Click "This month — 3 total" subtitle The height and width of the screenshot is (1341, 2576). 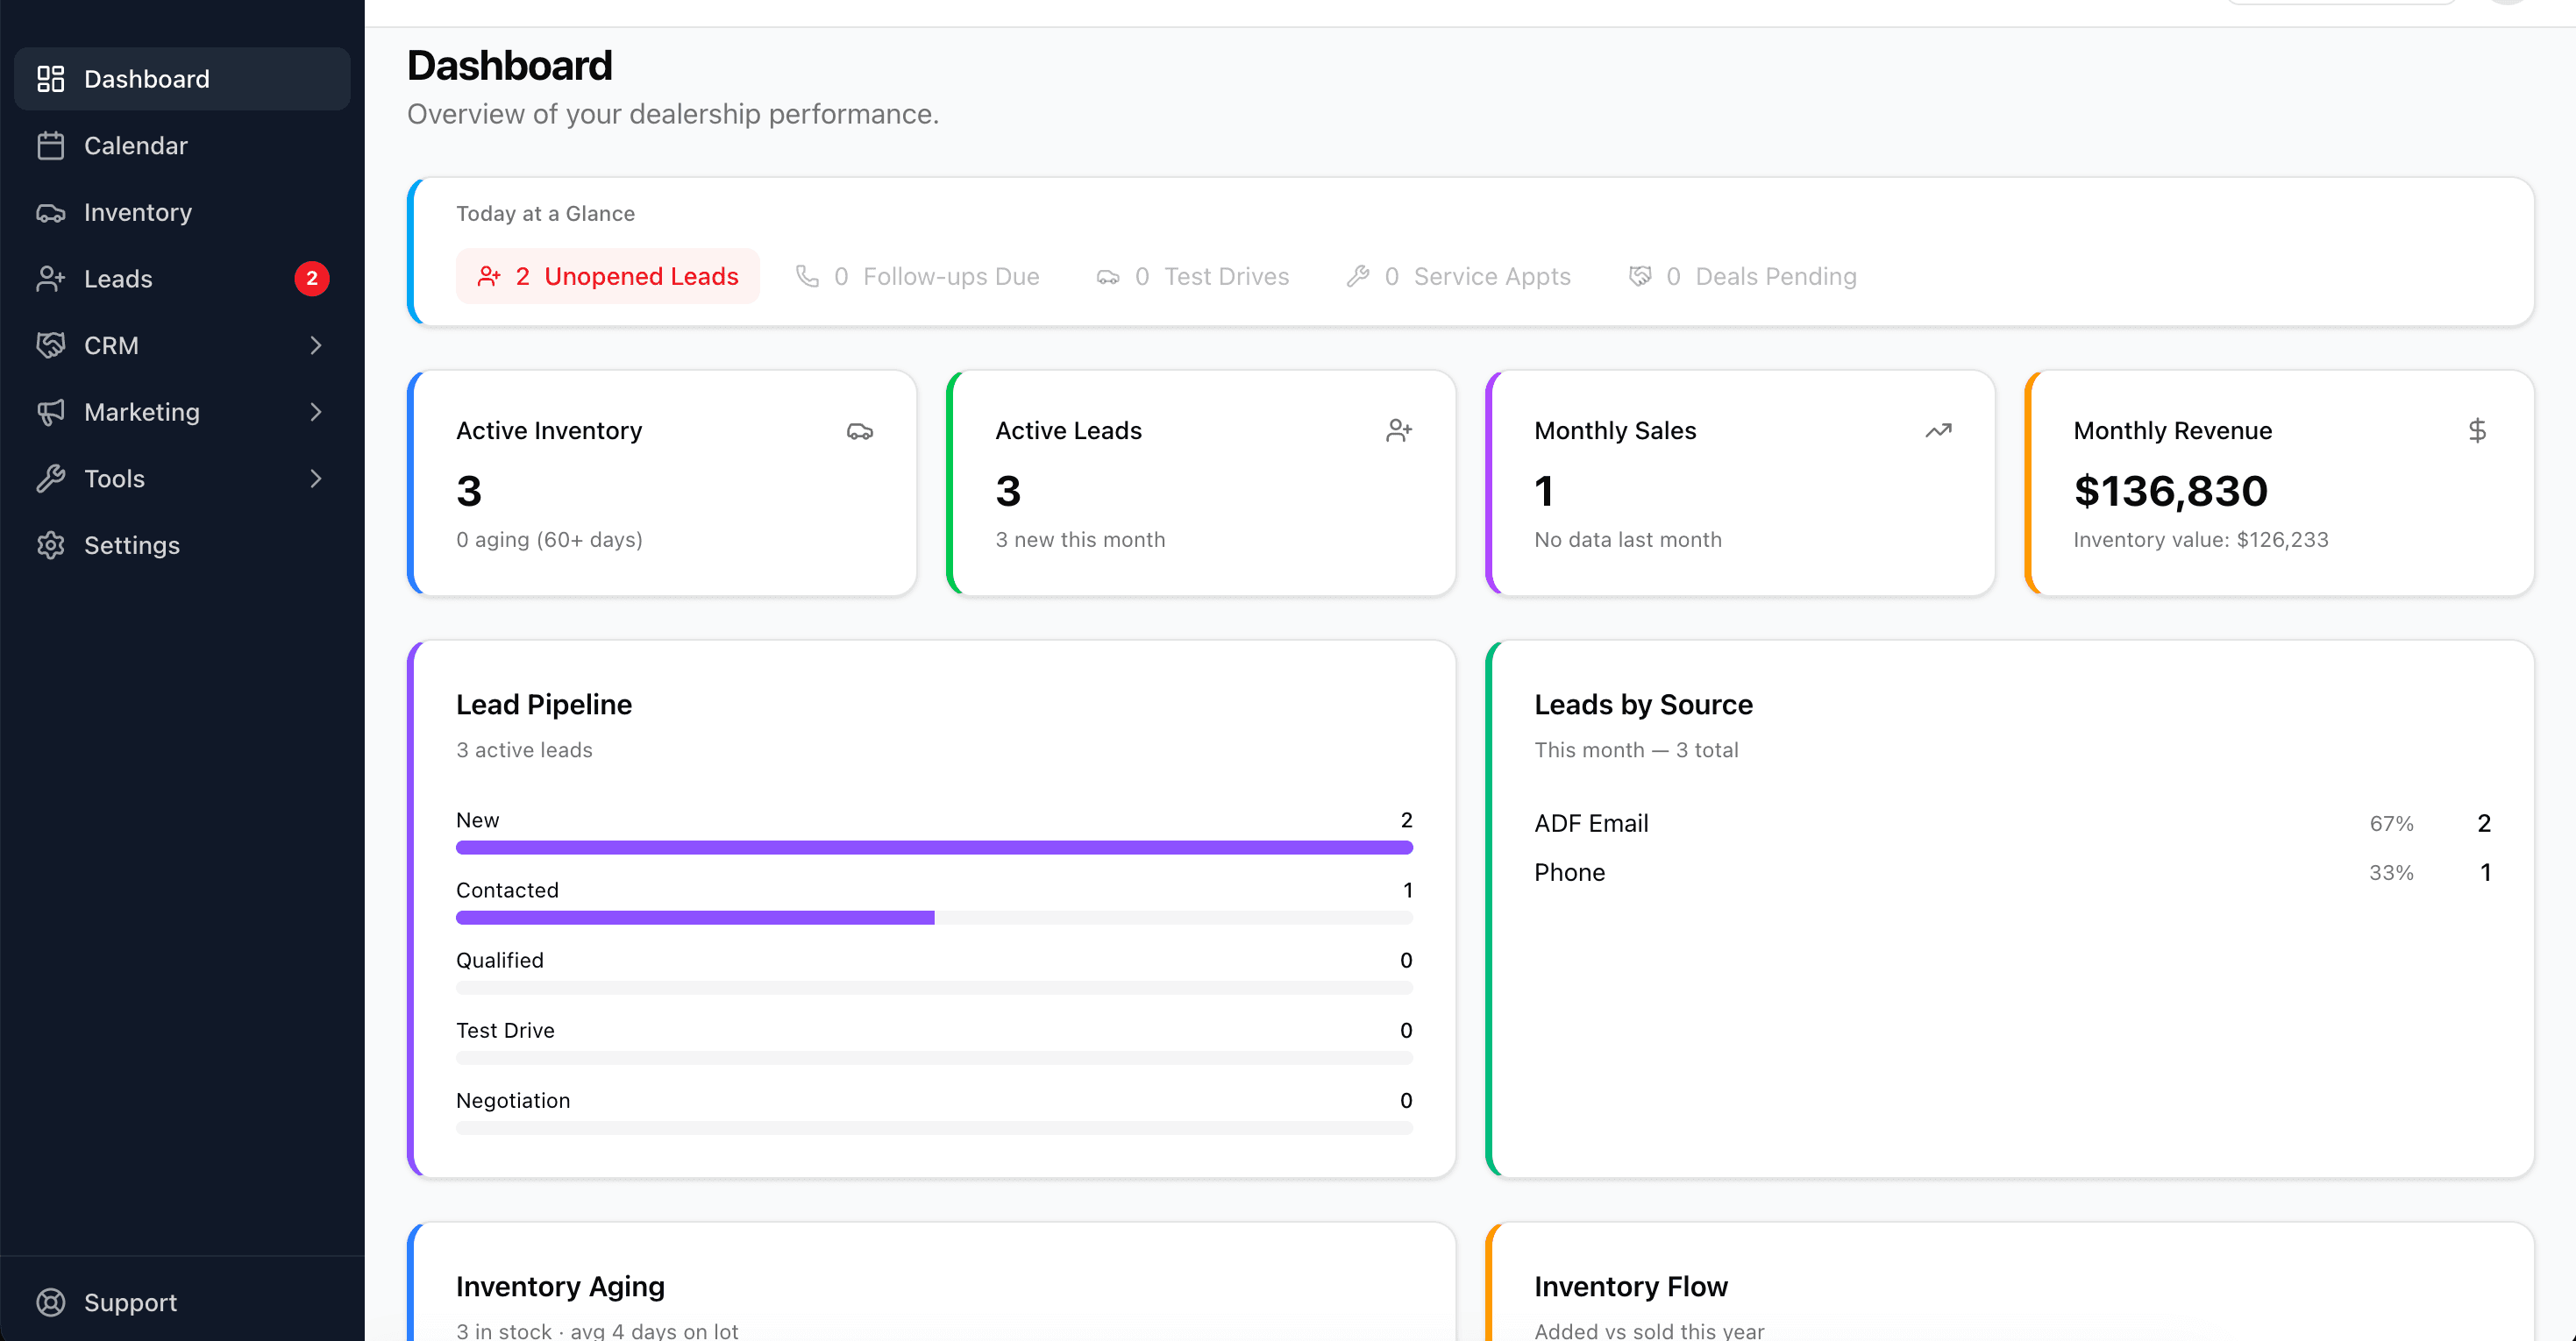pyautogui.click(x=1636, y=750)
